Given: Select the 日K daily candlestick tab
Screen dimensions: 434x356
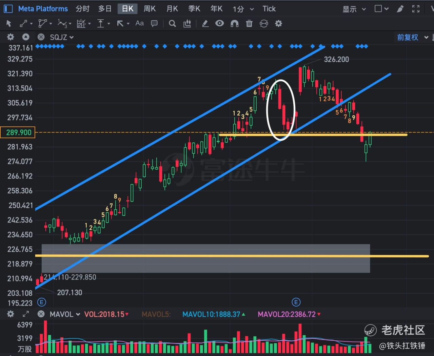Looking at the screenshot, I should 127,9.
